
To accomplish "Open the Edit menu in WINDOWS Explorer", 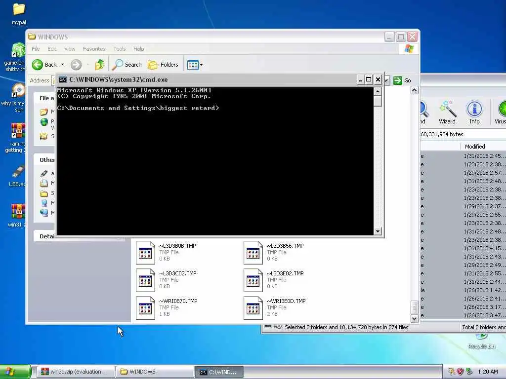I will click(x=51, y=49).
